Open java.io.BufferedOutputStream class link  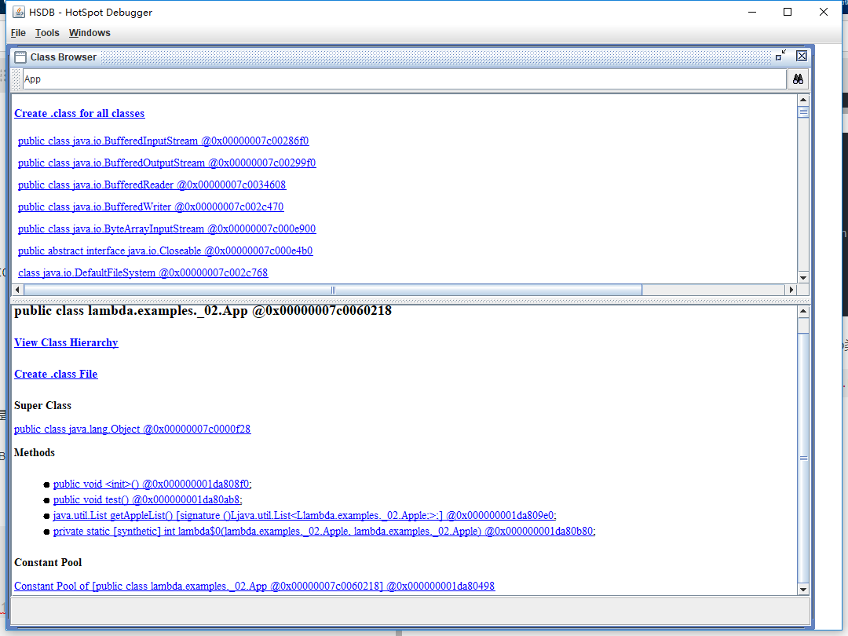coord(166,163)
